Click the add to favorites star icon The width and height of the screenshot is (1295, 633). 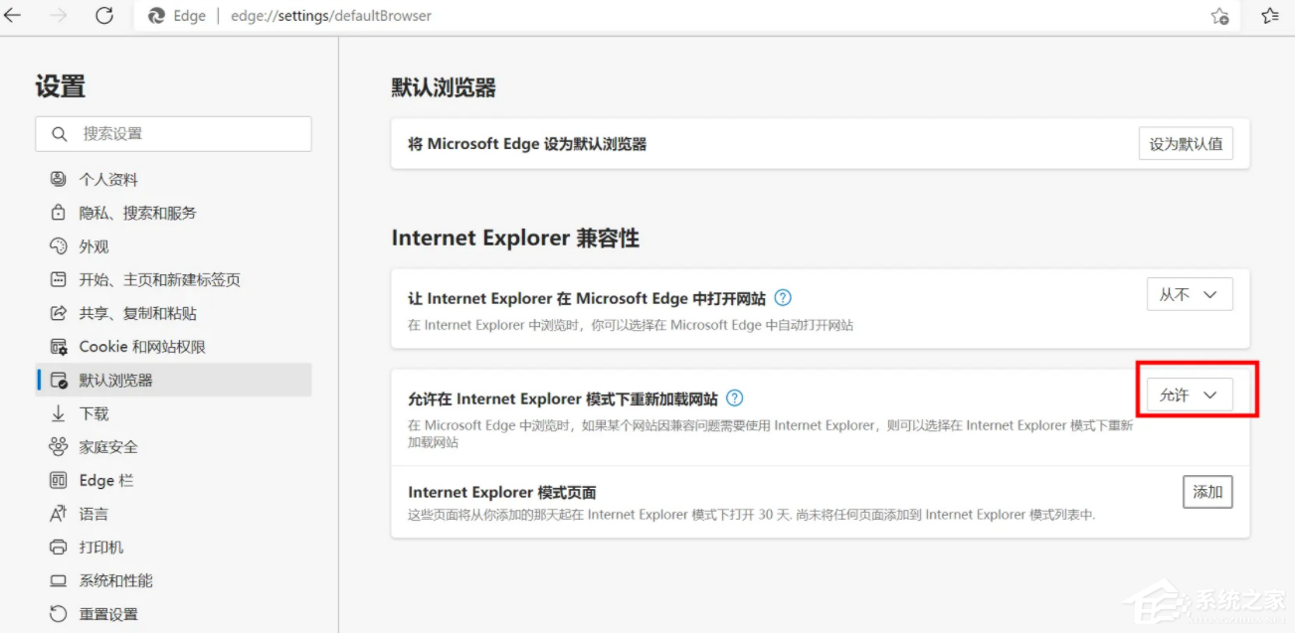pyautogui.click(x=1219, y=16)
